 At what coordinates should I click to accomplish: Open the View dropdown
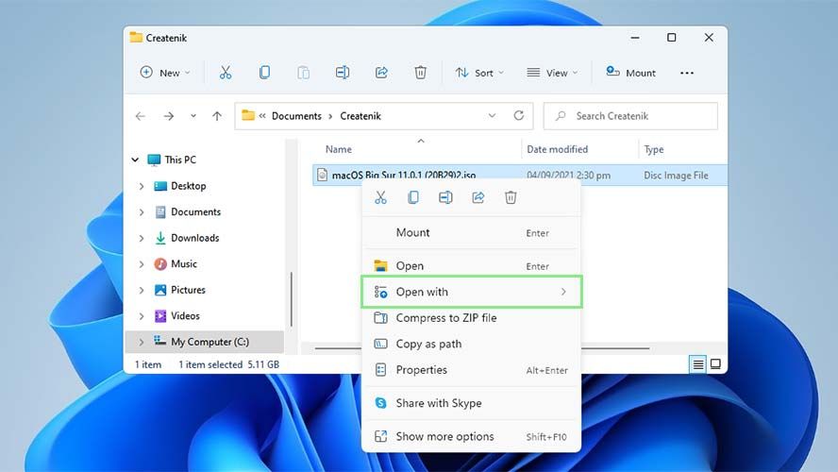click(x=552, y=73)
